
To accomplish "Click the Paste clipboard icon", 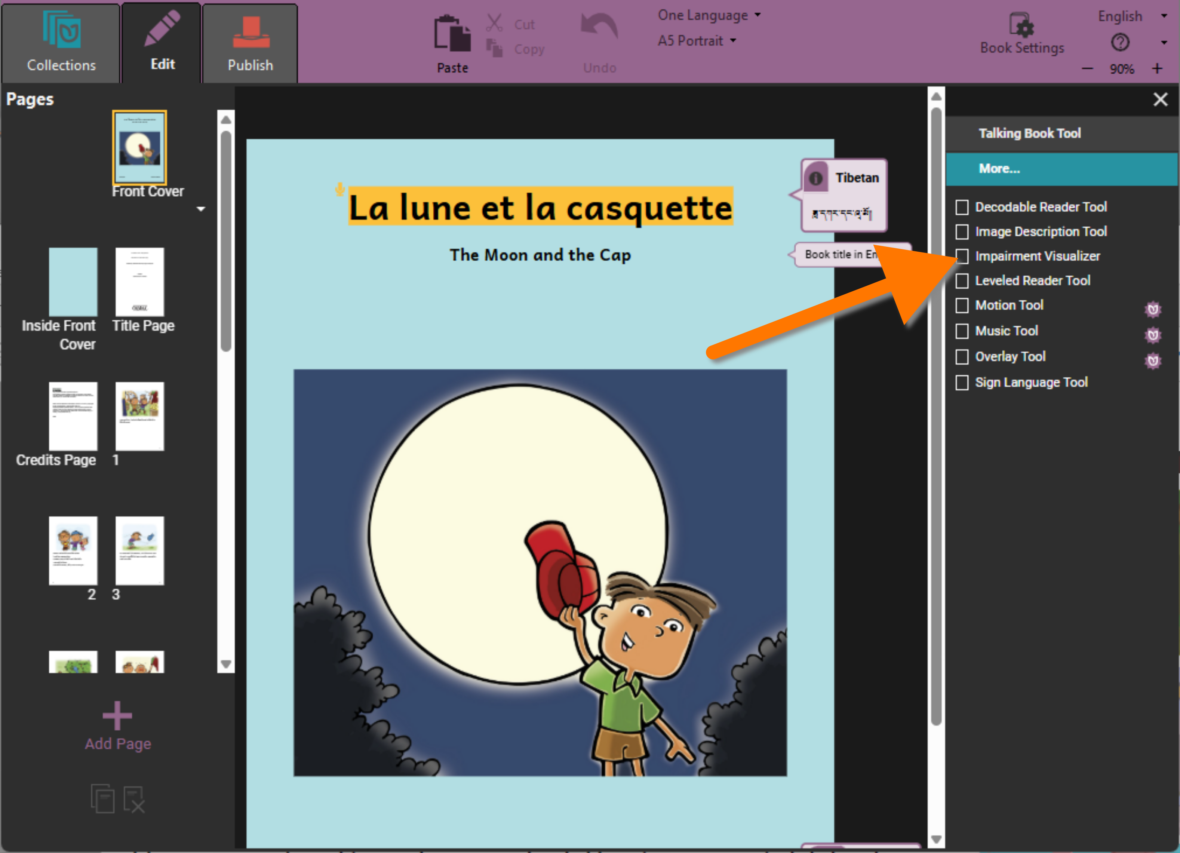I will tap(452, 33).
